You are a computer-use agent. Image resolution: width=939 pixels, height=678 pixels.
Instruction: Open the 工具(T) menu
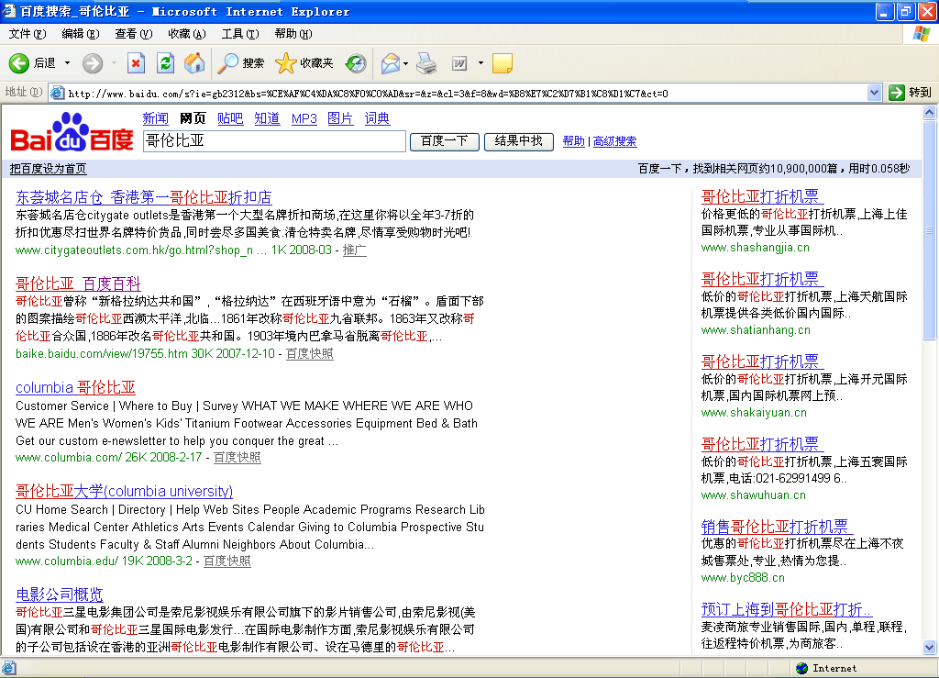pos(240,34)
